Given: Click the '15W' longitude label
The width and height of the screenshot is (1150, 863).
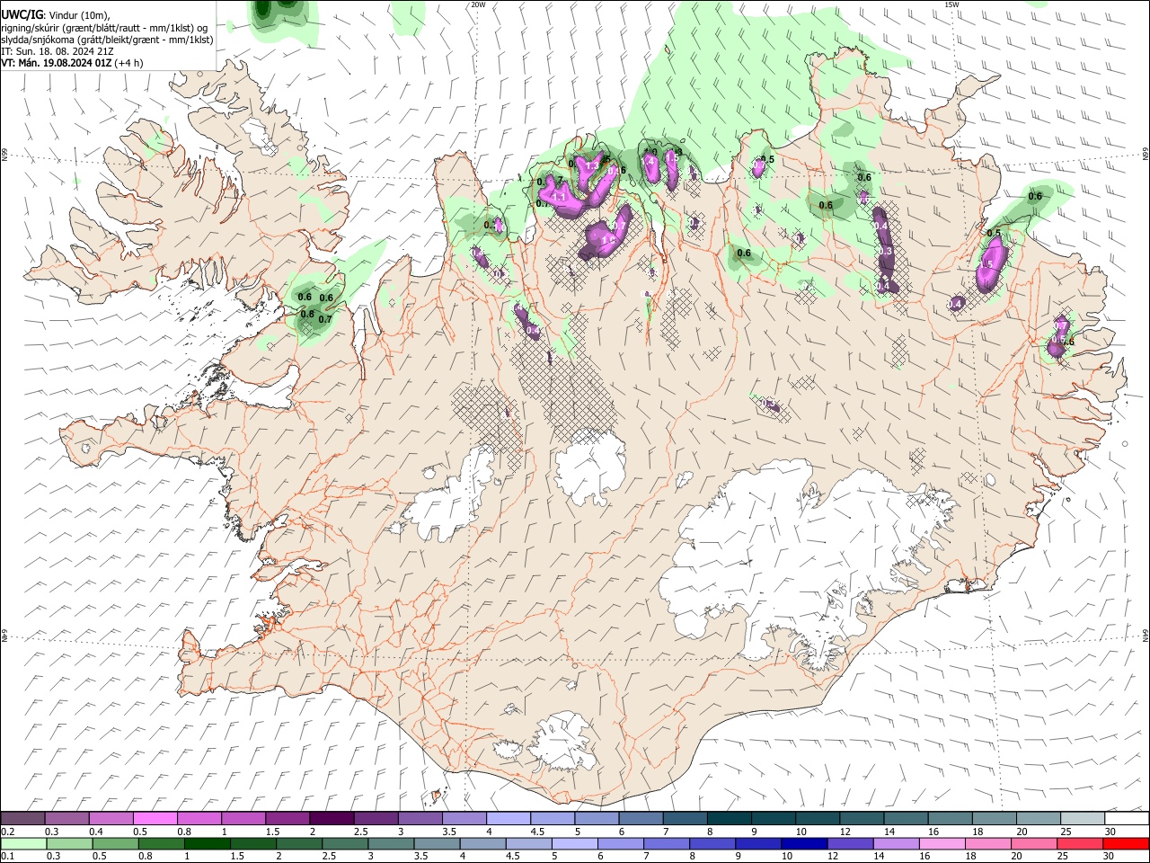Looking at the screenshot, I should [x=951, y=4].
